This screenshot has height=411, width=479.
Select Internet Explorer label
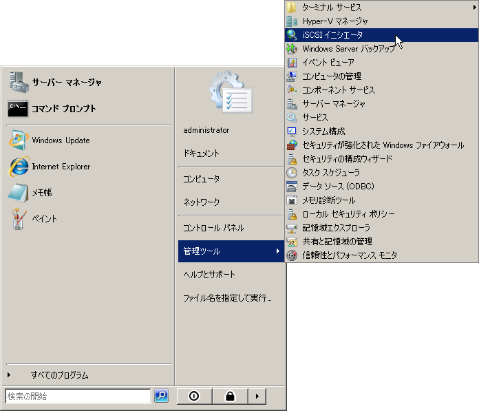[x=61, y=167]
